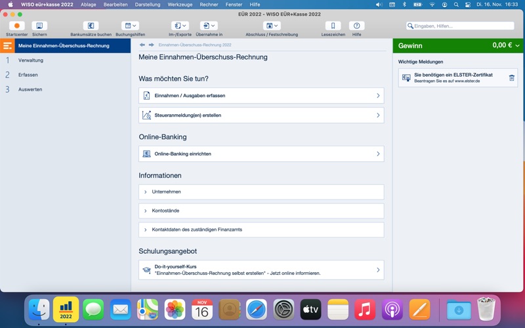Open the Hilfe menu in menu bar
525x328 pixels.
(255, 5)
